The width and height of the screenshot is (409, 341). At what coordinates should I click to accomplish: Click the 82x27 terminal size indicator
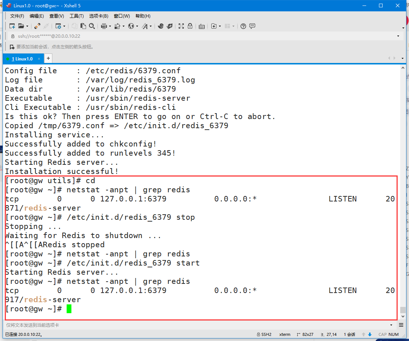coord(305,334)
